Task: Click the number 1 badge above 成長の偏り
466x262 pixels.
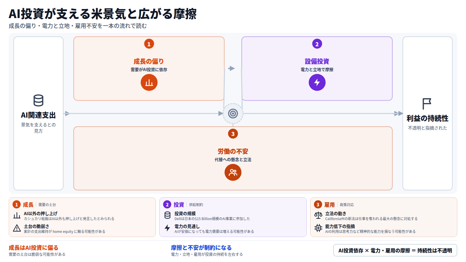Action: coord(149,44)
